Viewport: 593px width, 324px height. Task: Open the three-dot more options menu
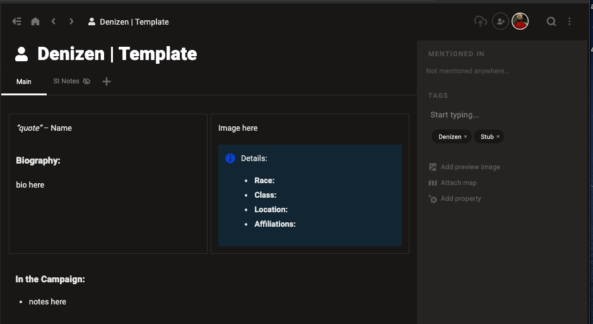tap(570, 21)
